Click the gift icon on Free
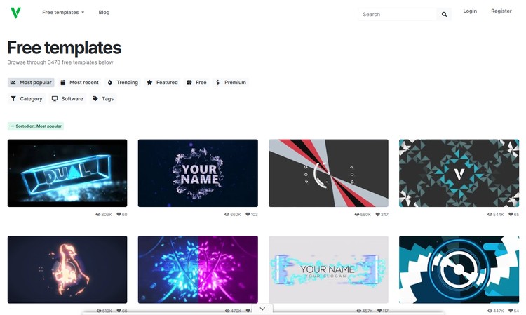 [x=189, y=83]
